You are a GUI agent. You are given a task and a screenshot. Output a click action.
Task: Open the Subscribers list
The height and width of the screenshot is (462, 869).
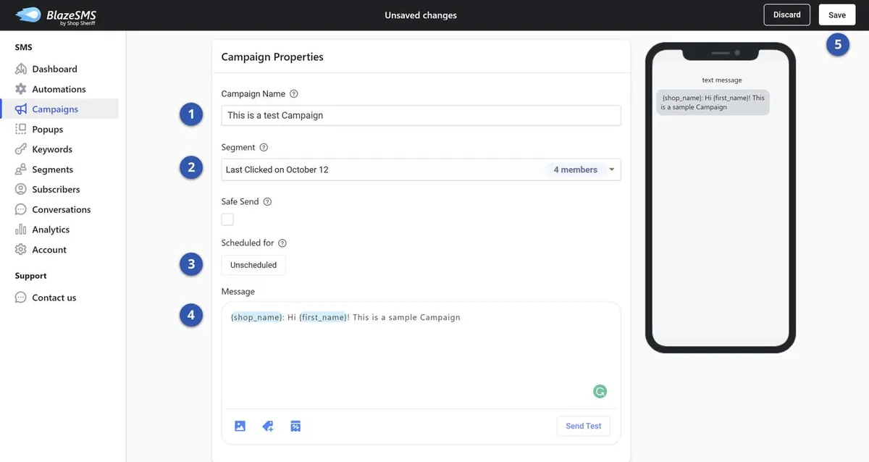55,189
